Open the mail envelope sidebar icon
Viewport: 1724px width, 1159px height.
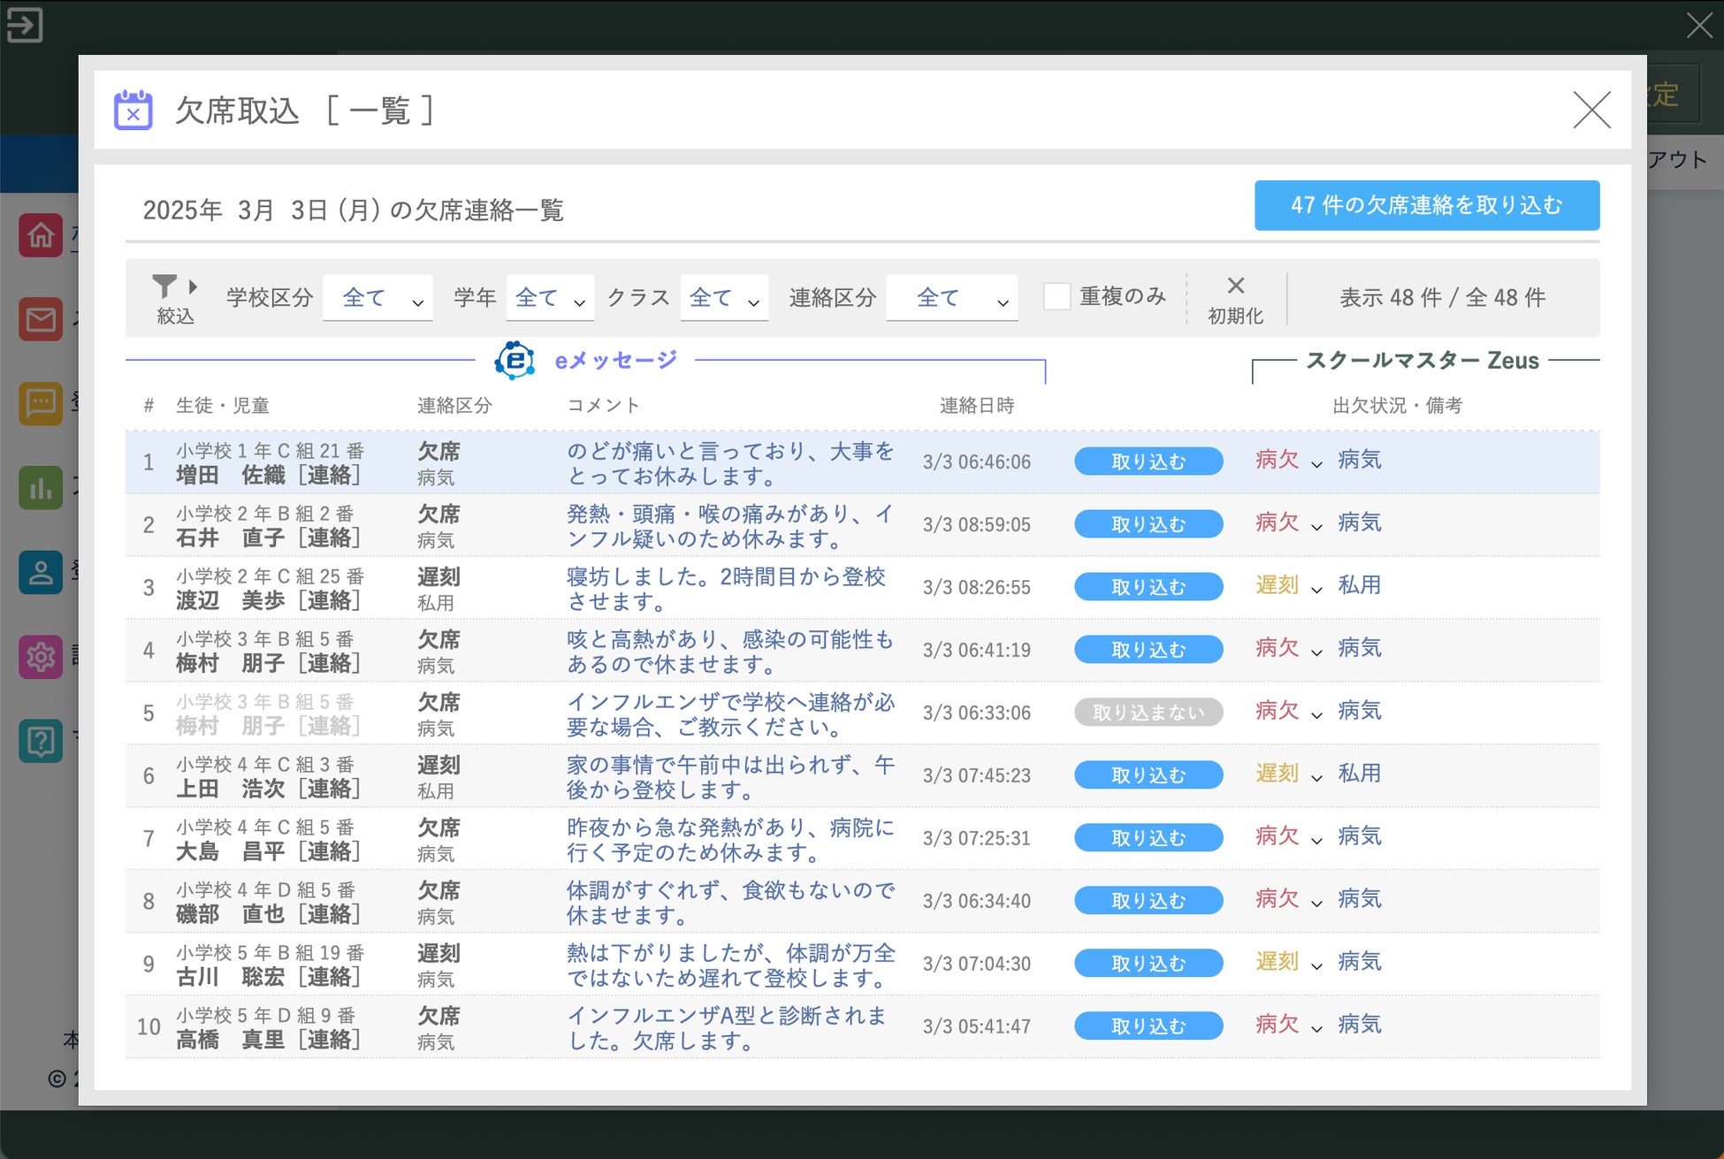(x=41, y=319)
